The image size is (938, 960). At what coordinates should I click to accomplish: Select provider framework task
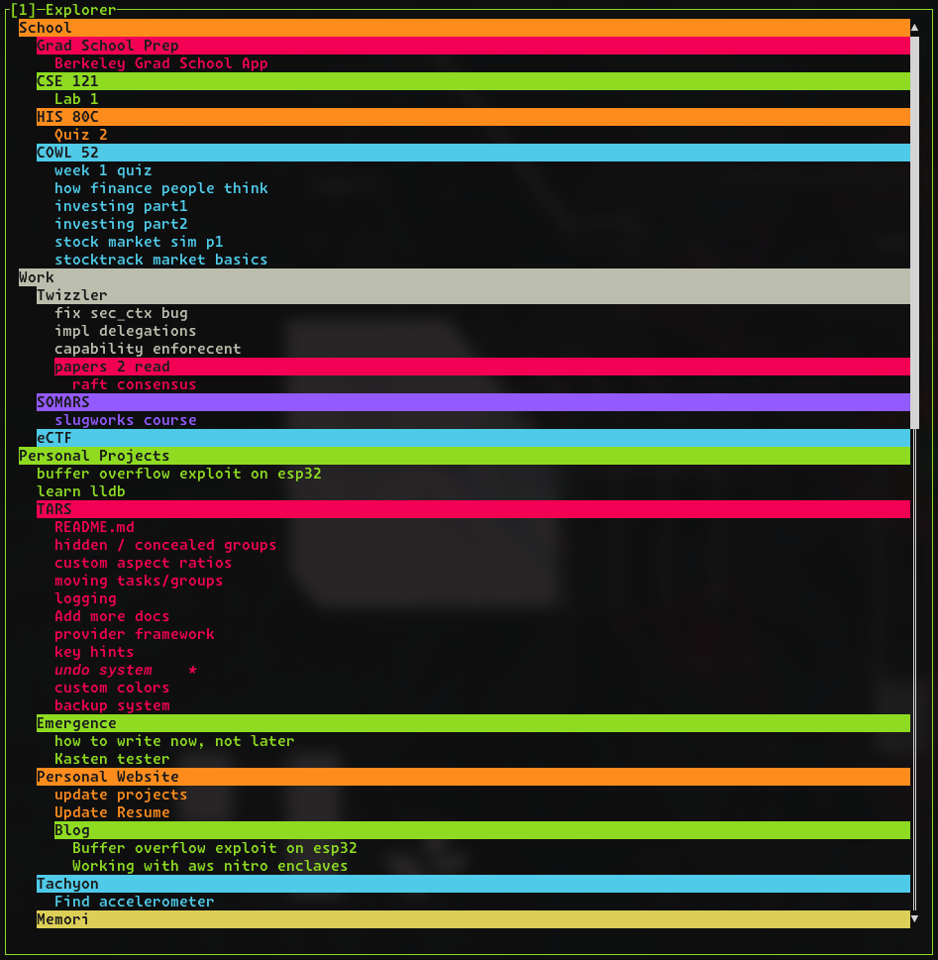tap(134, 634)
